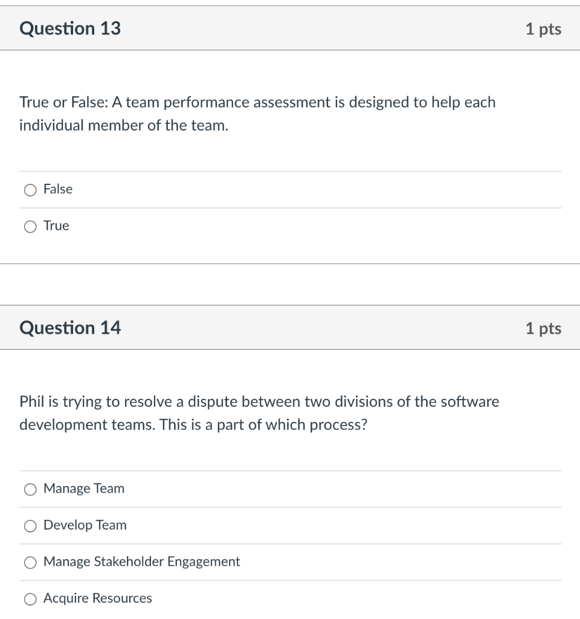The image size is (580, 619).
Task: Click the Acquire Resources answer text
Action: (97, 598)
